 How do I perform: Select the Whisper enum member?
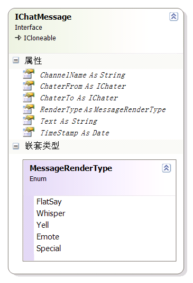pos(51,213)
